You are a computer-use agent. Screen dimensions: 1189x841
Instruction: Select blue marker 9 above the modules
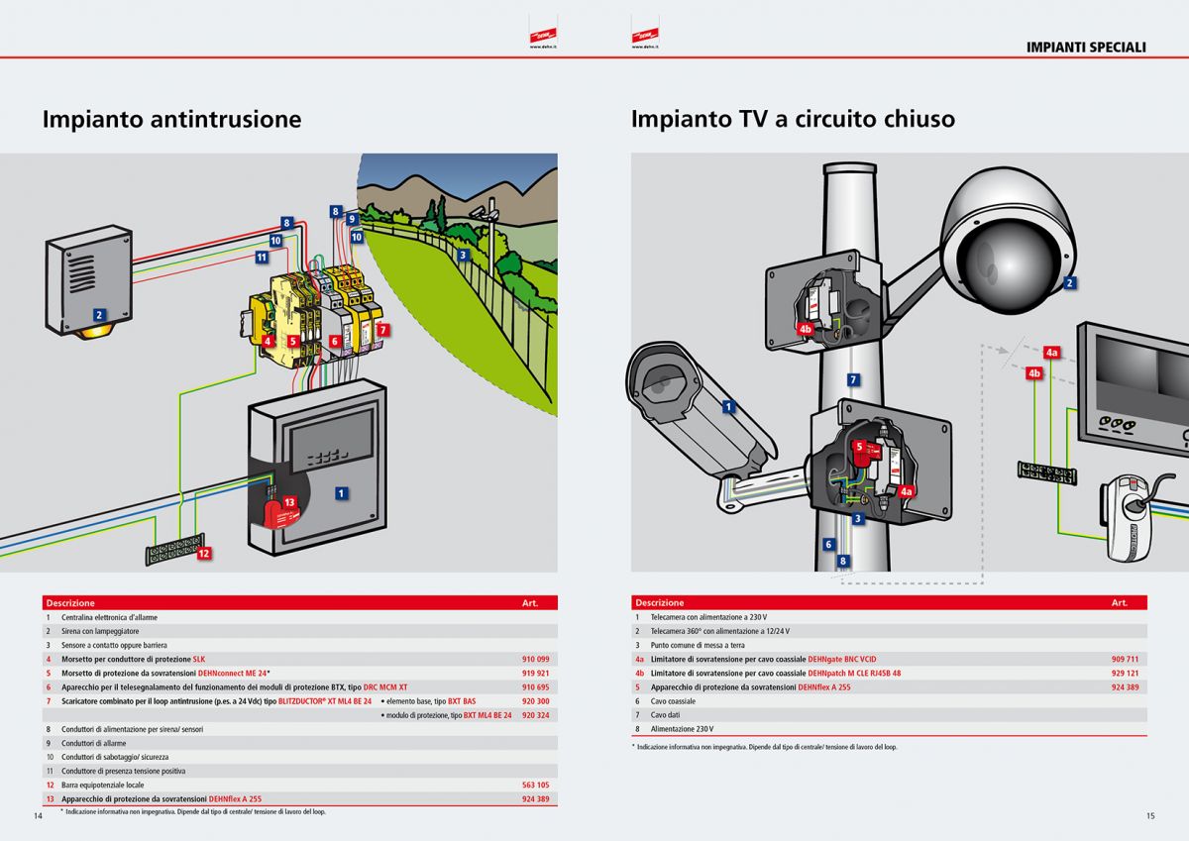[352, 218]
